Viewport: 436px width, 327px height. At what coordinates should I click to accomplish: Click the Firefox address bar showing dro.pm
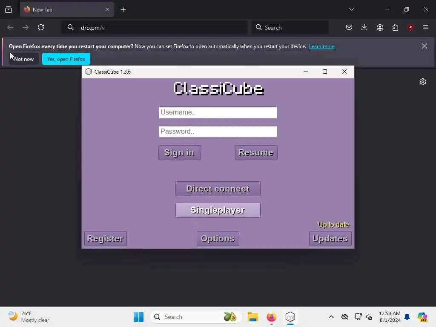click(155, 28)
